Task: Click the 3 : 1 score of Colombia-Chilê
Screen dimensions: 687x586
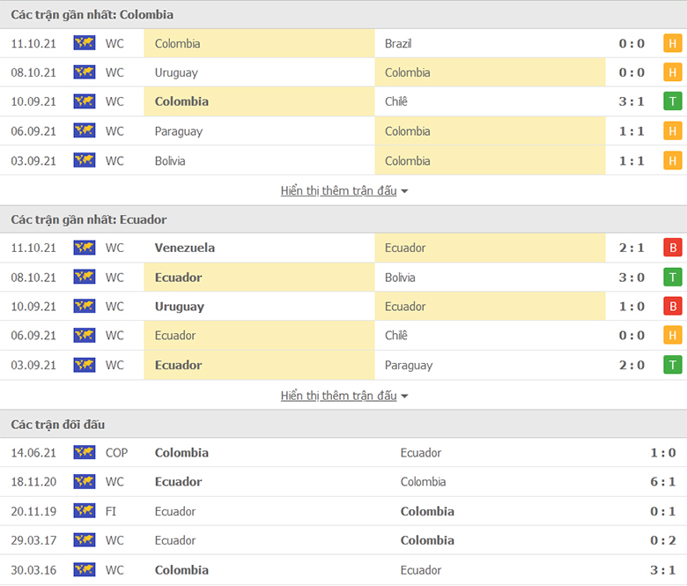Action: tap(632, 101)
